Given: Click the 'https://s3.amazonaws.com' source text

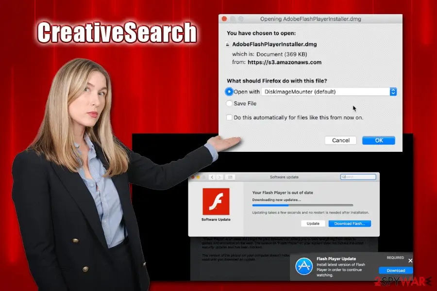Looking at the screenshot, I should coord(285,63).
